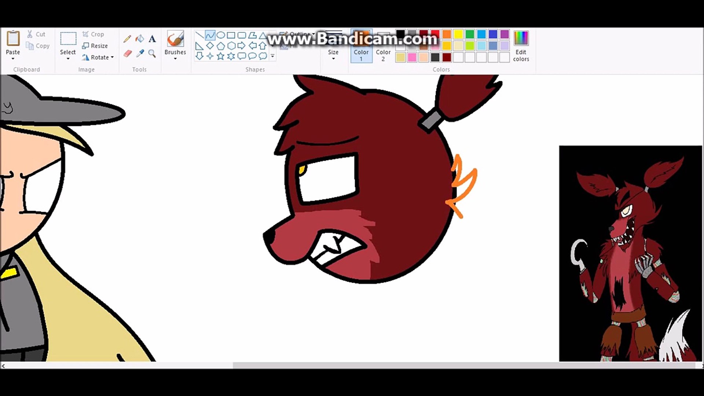The height and width of the screenshot is (396, 704).
Task: Select the Magnifier tool
Action: click(x=152, y=54)
